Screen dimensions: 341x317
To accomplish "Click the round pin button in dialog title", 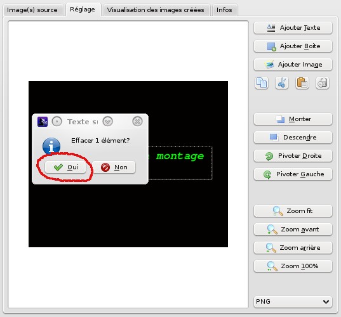I will point(57,122).
